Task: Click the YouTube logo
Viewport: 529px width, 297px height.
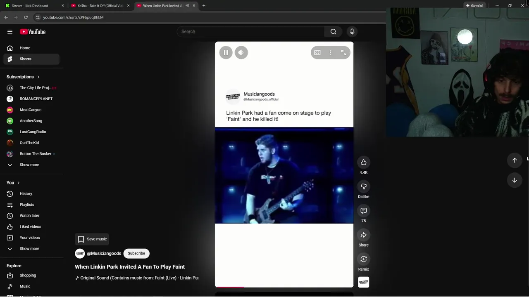Action: point(33,32)
